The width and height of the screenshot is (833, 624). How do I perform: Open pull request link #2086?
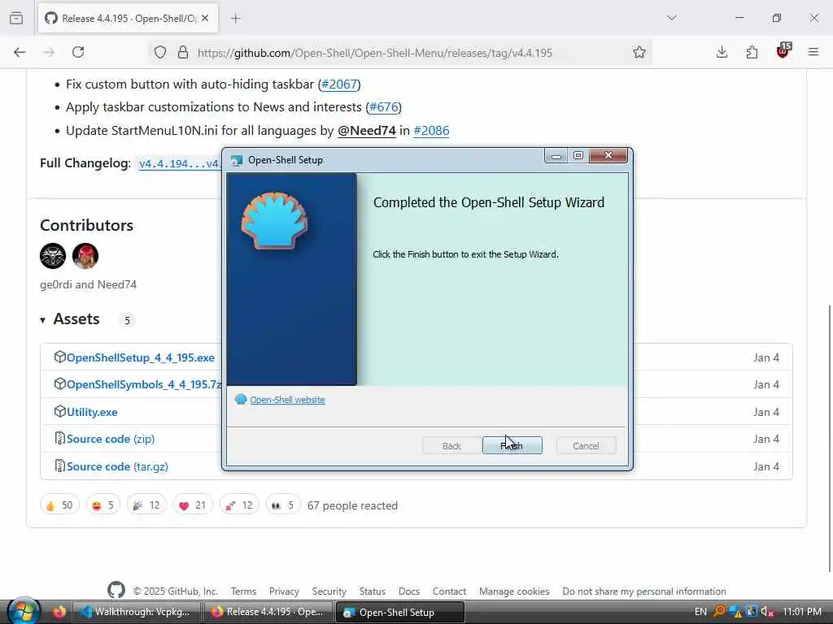[x=431, y=131]
